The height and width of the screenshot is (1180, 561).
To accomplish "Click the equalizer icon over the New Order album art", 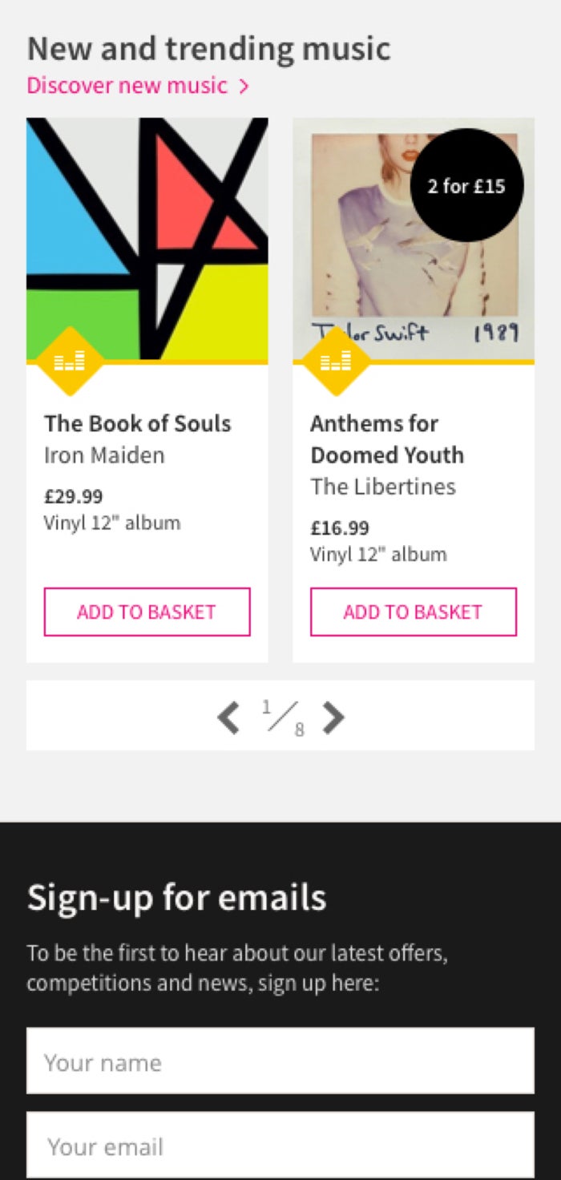I will click(x=70, y=362).
